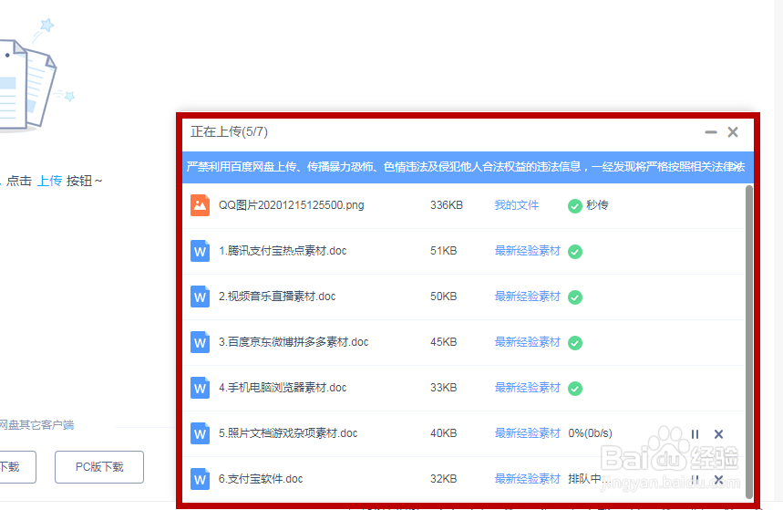Open 我的文件 destination link
Screen dimensions: 783x510
click(516, 205)
